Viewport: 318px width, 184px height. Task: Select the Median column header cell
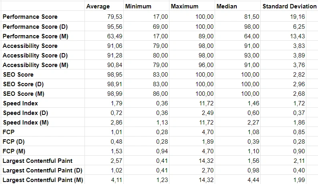pos(237,6)
